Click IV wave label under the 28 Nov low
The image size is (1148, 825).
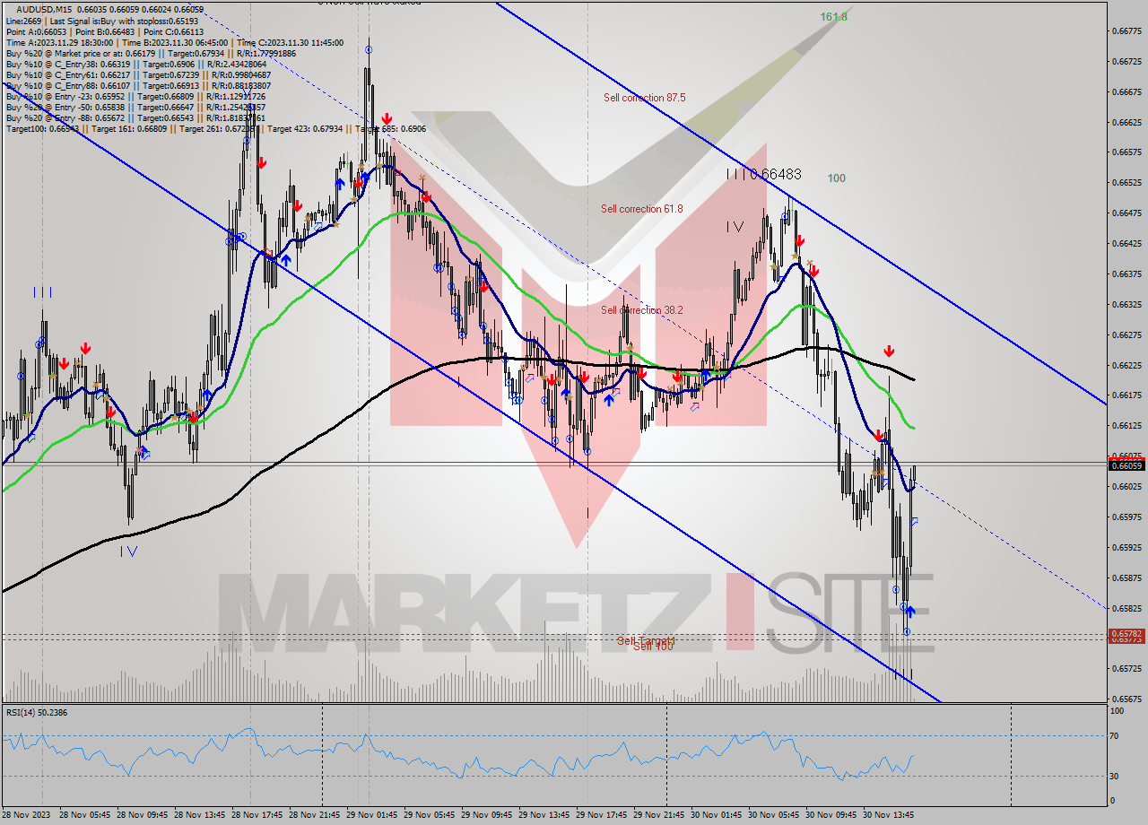[128, 551]
